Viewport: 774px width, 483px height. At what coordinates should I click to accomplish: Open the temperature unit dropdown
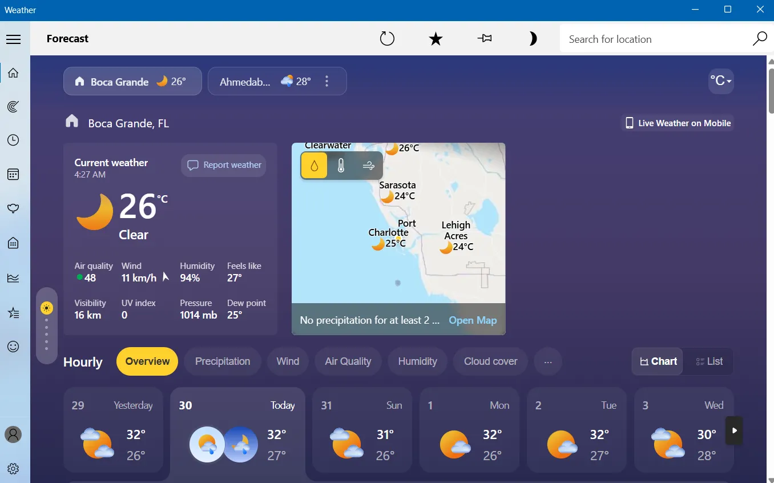point(721,81)
